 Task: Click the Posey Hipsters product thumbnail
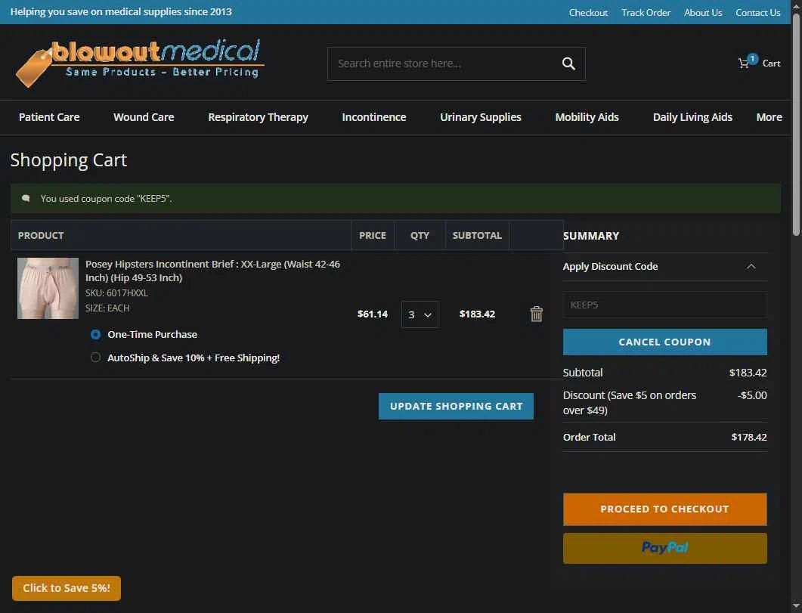[x=48, y=288]
